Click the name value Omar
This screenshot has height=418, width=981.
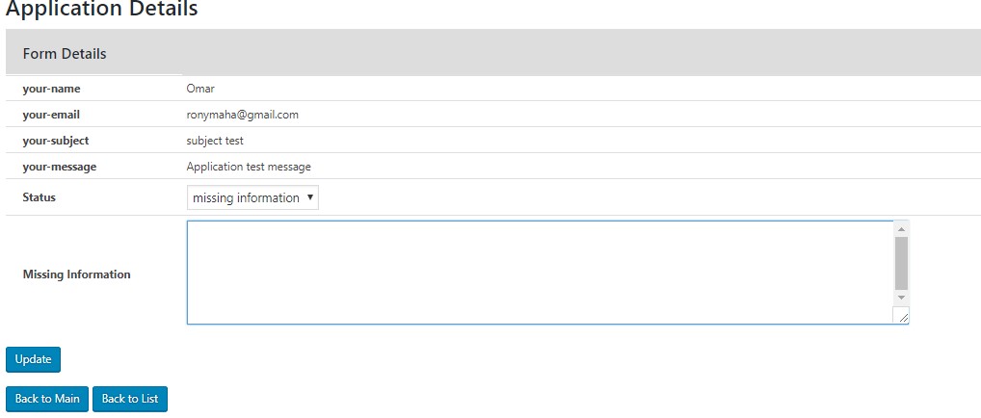200,89
